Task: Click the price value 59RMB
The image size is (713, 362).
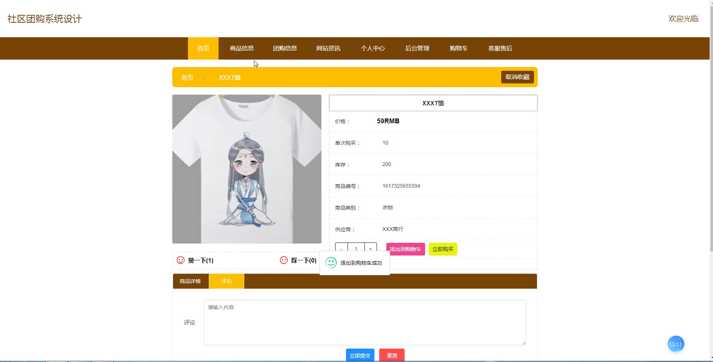Action: click(x=388, y=121)
